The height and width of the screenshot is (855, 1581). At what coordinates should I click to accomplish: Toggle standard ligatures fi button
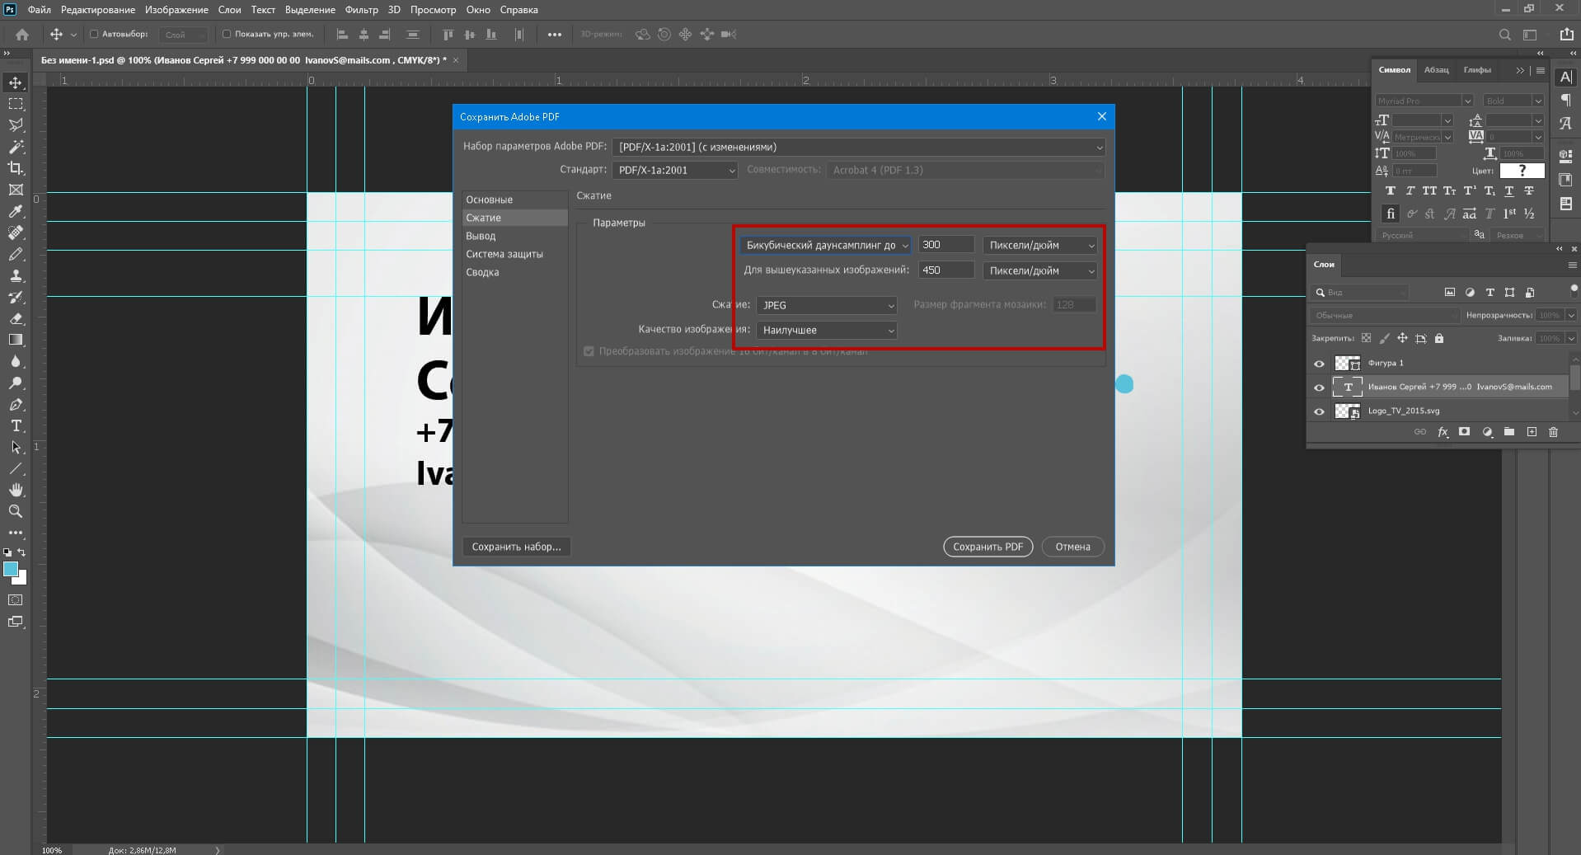coord(1391,214)
